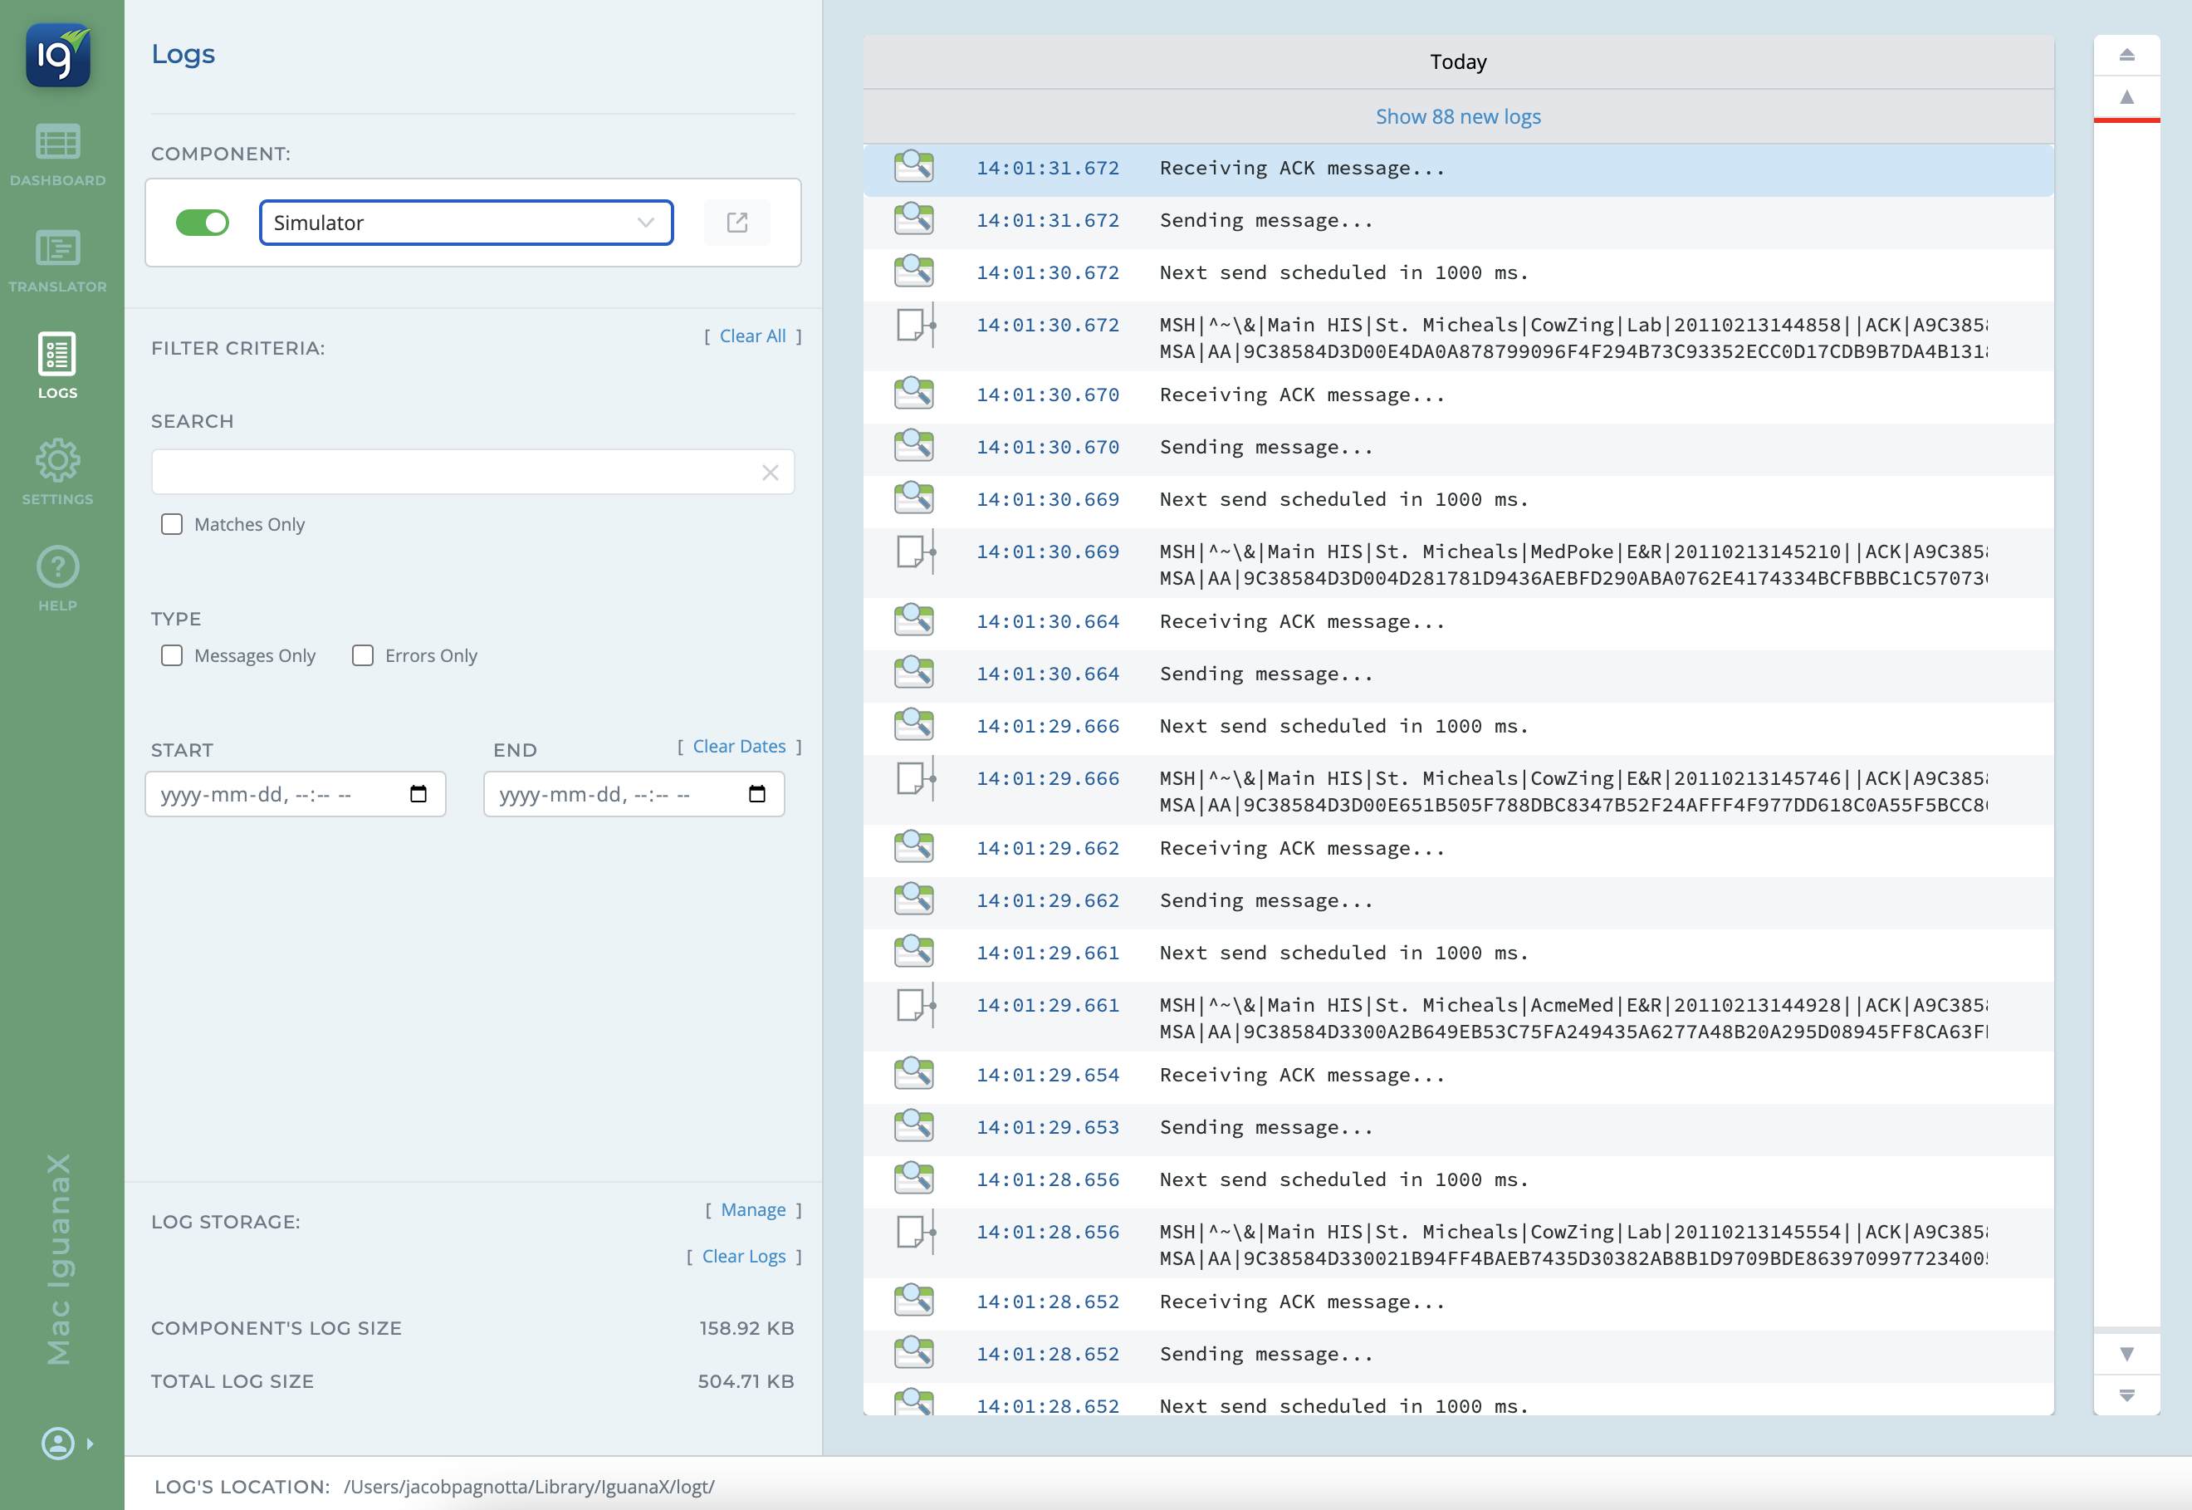
Task: Open log icon for 14:01:31.672 Receiving ACK
Action: click(913, 166)
